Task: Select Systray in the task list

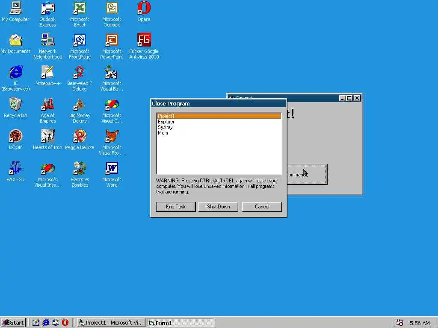Action: coord(219,127)
